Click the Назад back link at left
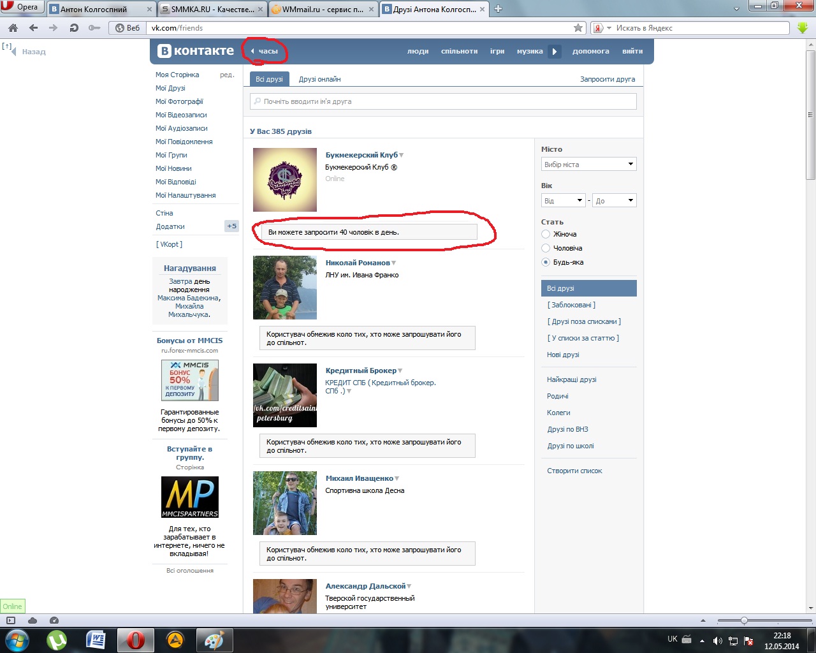This screenshot has height=653, width=816. (x=34, y=52)
